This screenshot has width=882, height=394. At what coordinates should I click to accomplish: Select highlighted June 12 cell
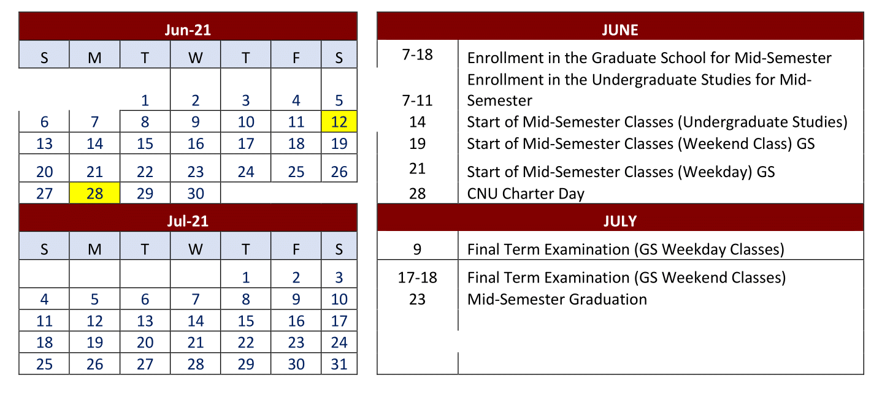click(x=339, y=121)
